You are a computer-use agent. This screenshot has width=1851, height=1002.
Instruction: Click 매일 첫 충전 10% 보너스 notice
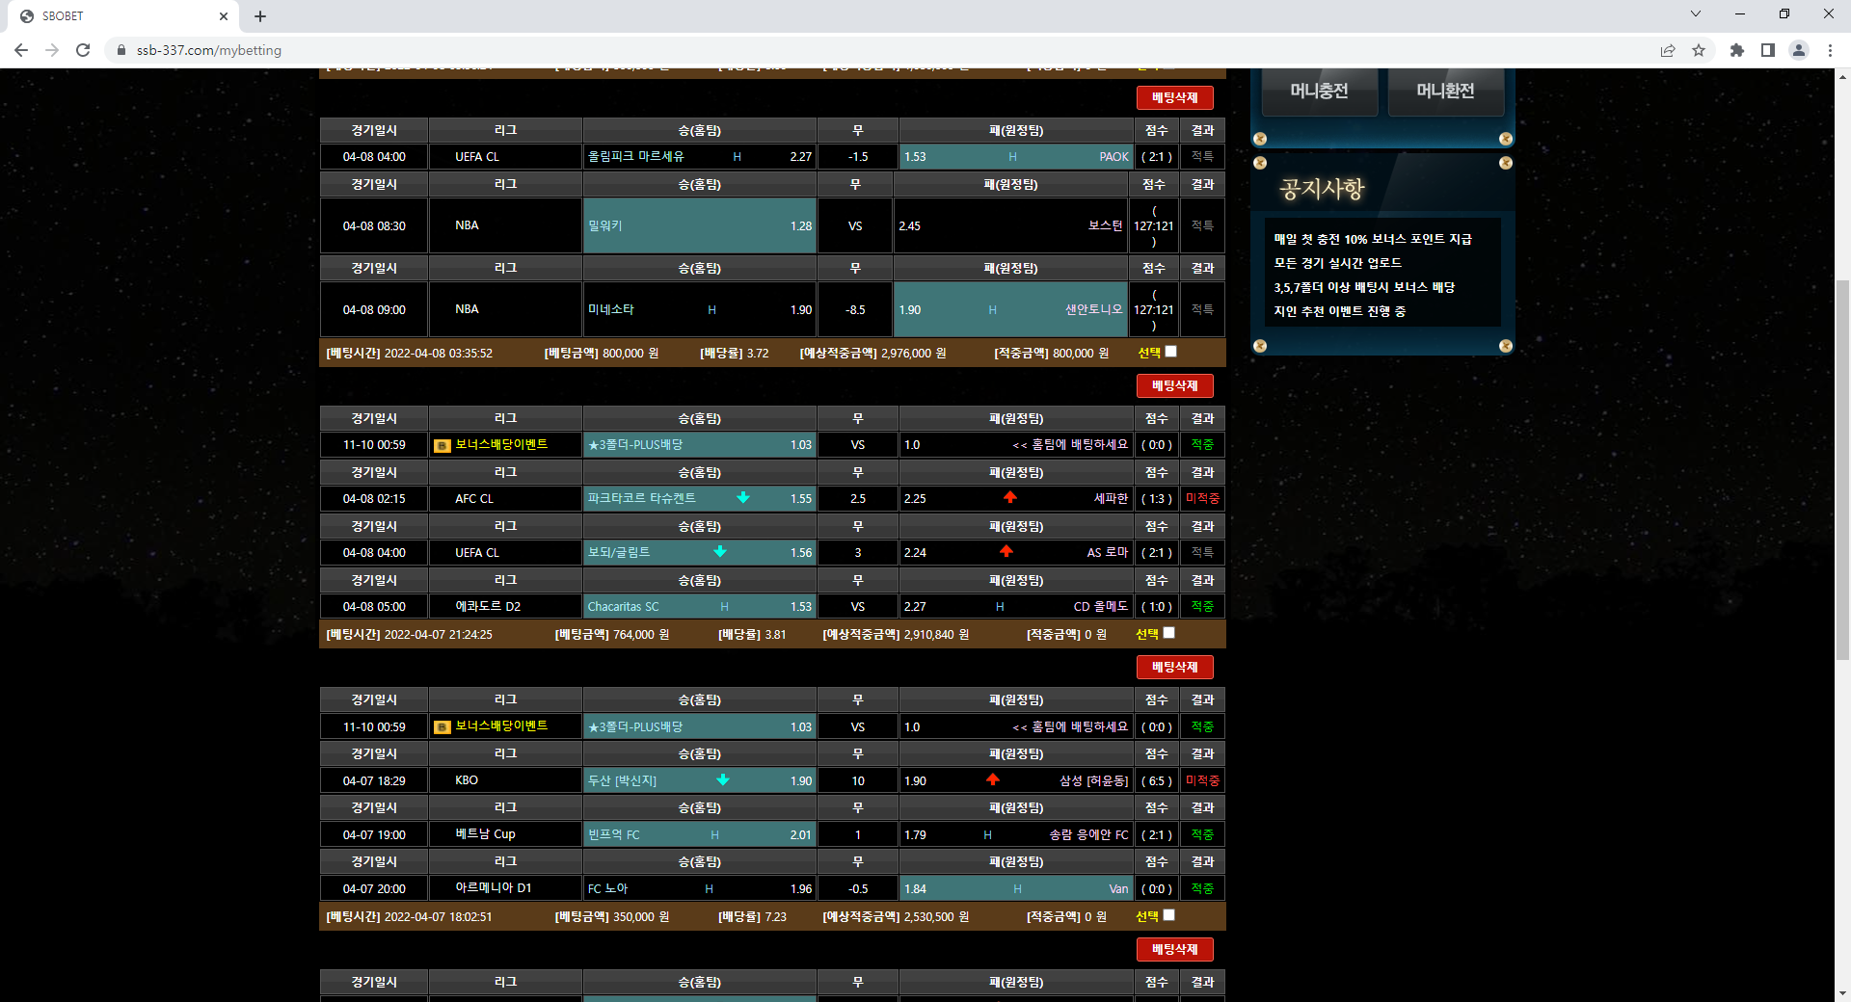click(x=1373, y=239)
